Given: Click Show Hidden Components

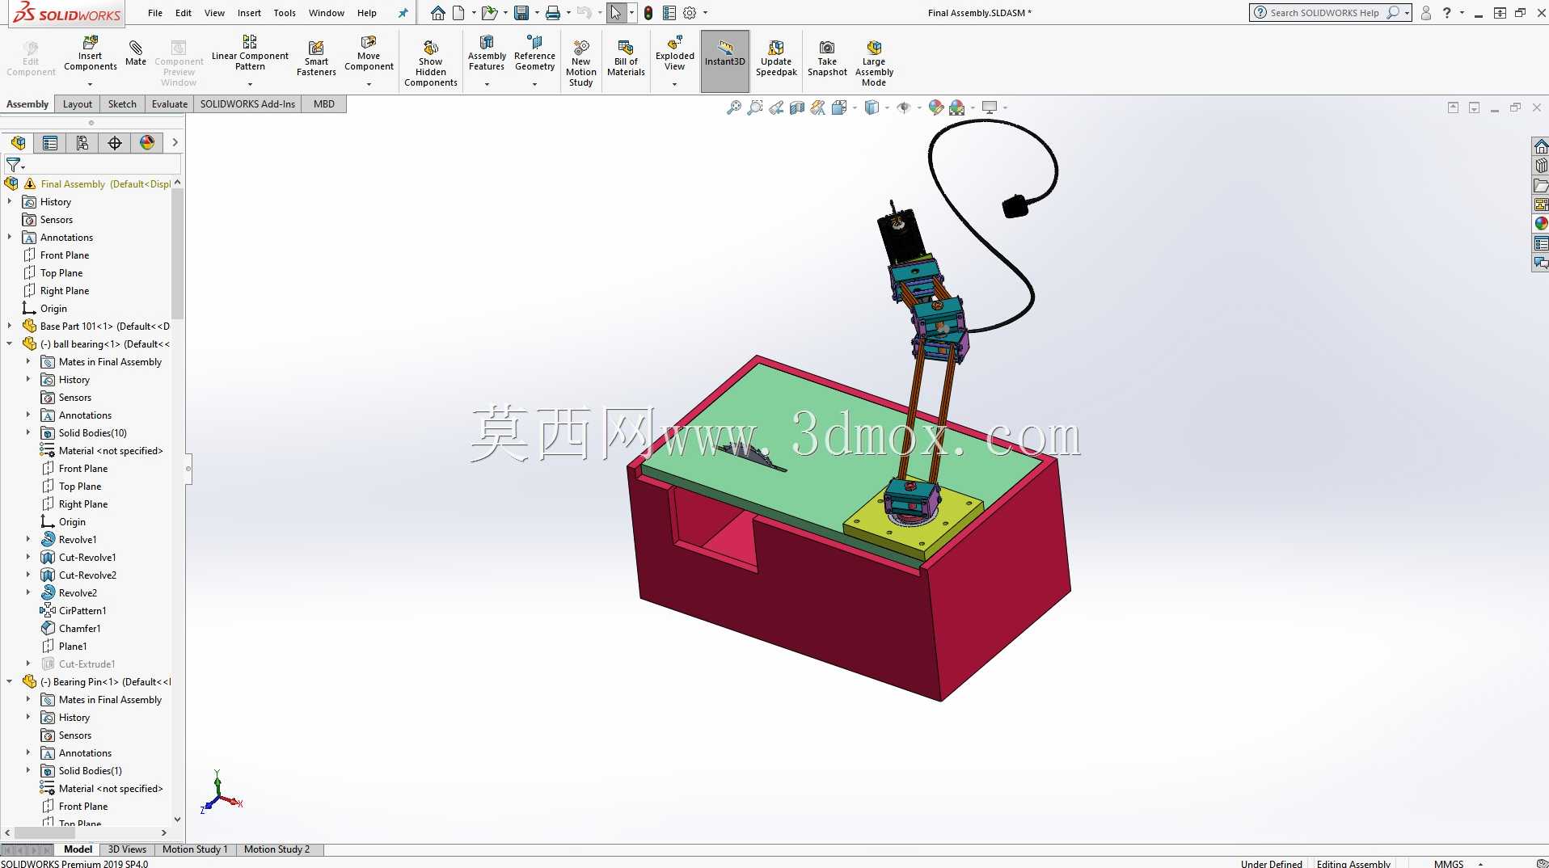Looking at the screenshot, I should (430, 63).
